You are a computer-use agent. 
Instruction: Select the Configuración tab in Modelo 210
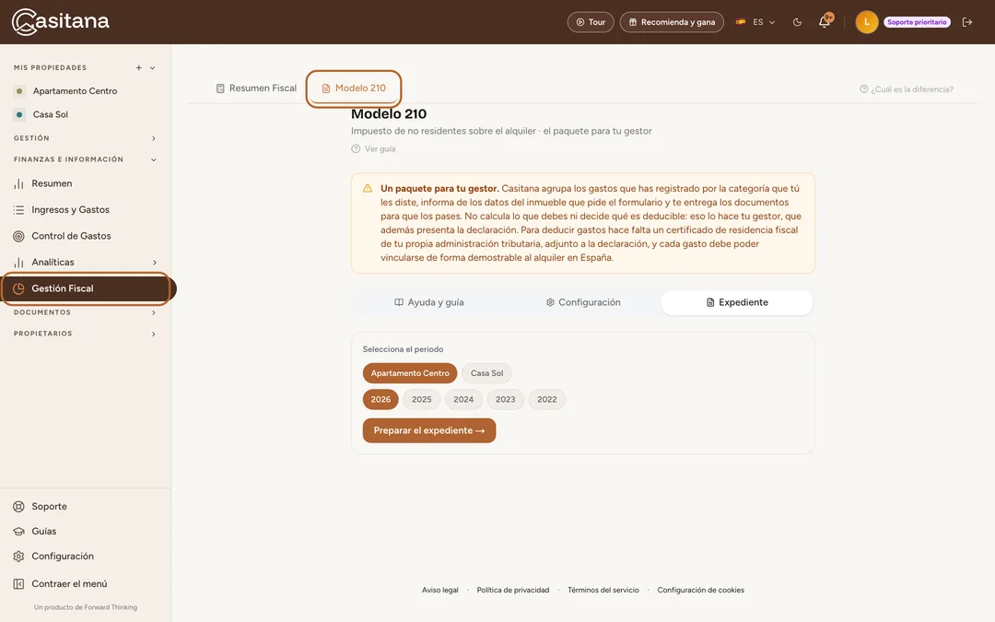tap(583, 303)
